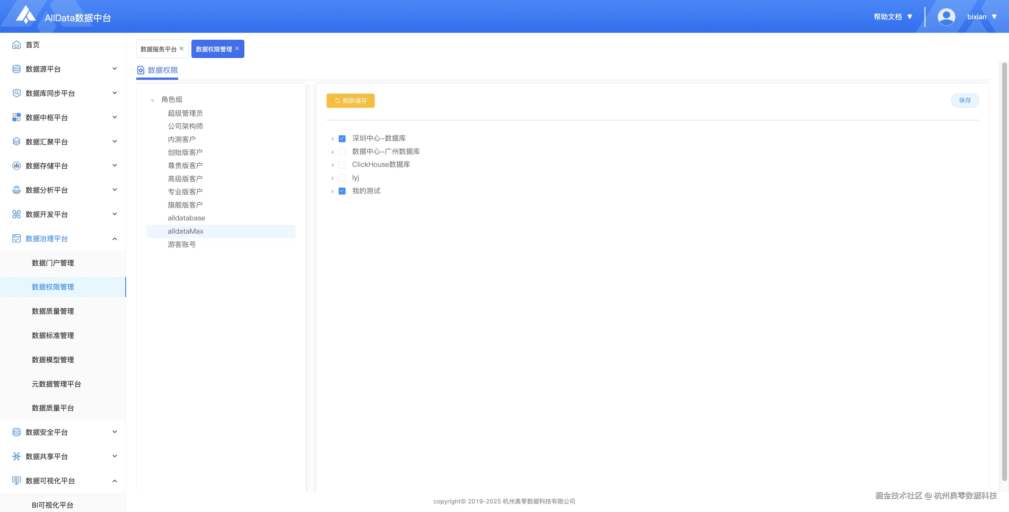This screenshot has width=1009, height=512.
Task: Click the 数据开发平台 sidebar icon
Action: click(x=16, y=214)
